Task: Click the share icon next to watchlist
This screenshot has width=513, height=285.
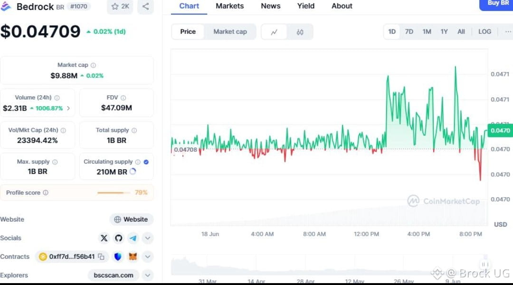Action: click(146, 6)
